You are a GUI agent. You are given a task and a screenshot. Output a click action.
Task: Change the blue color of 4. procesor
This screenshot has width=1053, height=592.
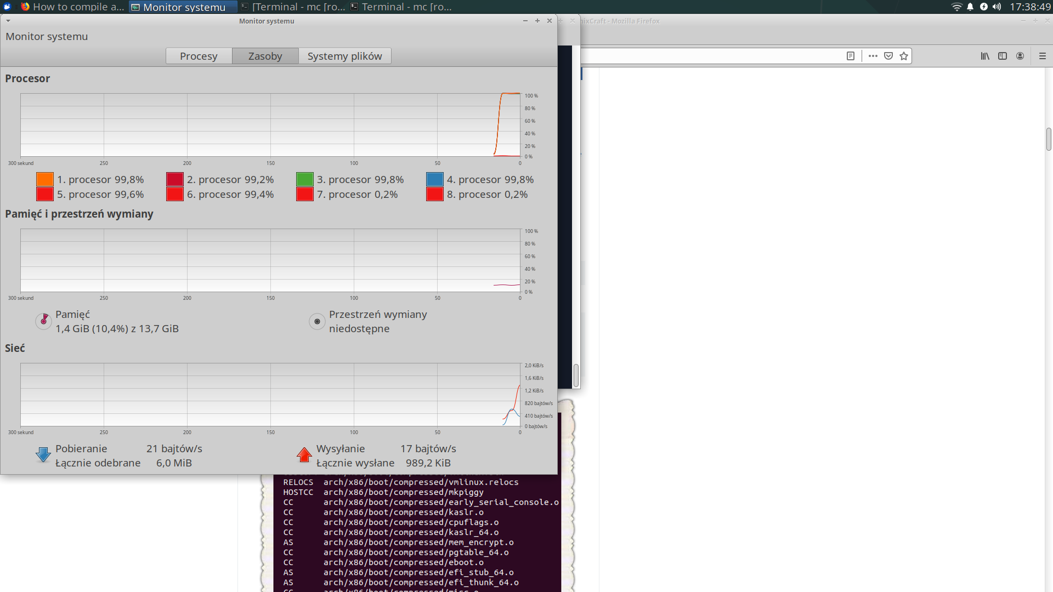coord(435,179)
